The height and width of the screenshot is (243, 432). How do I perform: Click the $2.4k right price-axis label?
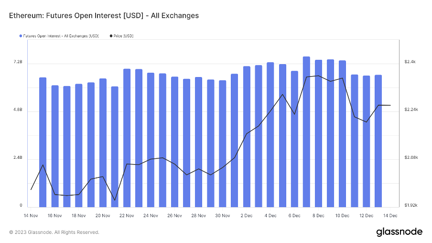tap(410, 62)
